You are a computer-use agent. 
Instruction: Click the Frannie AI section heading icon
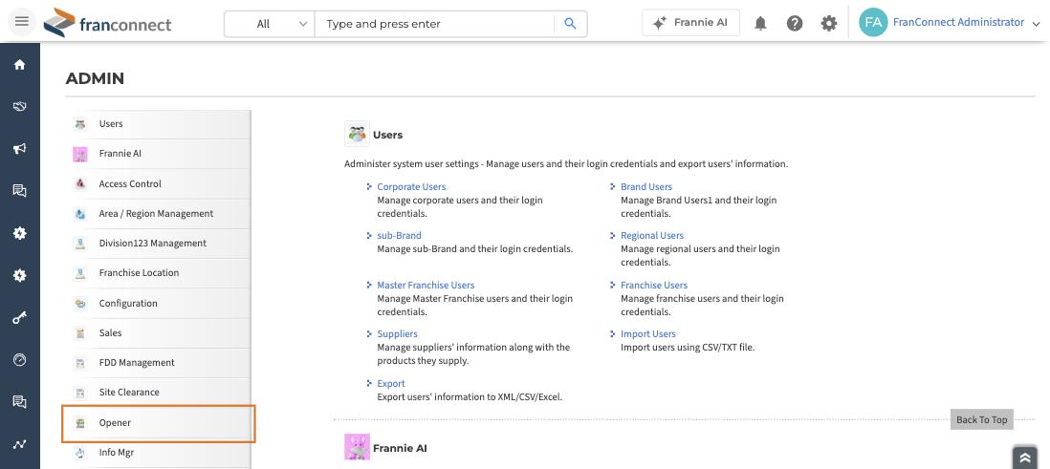click(357, 447)
